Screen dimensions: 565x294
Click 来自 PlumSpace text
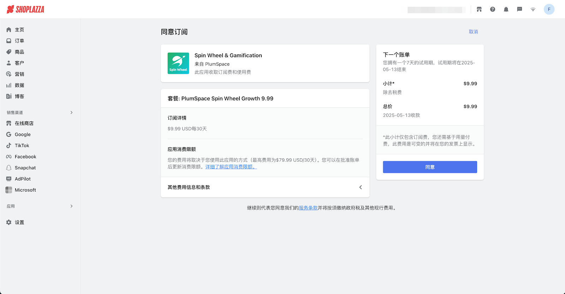(x=212, y=64)
